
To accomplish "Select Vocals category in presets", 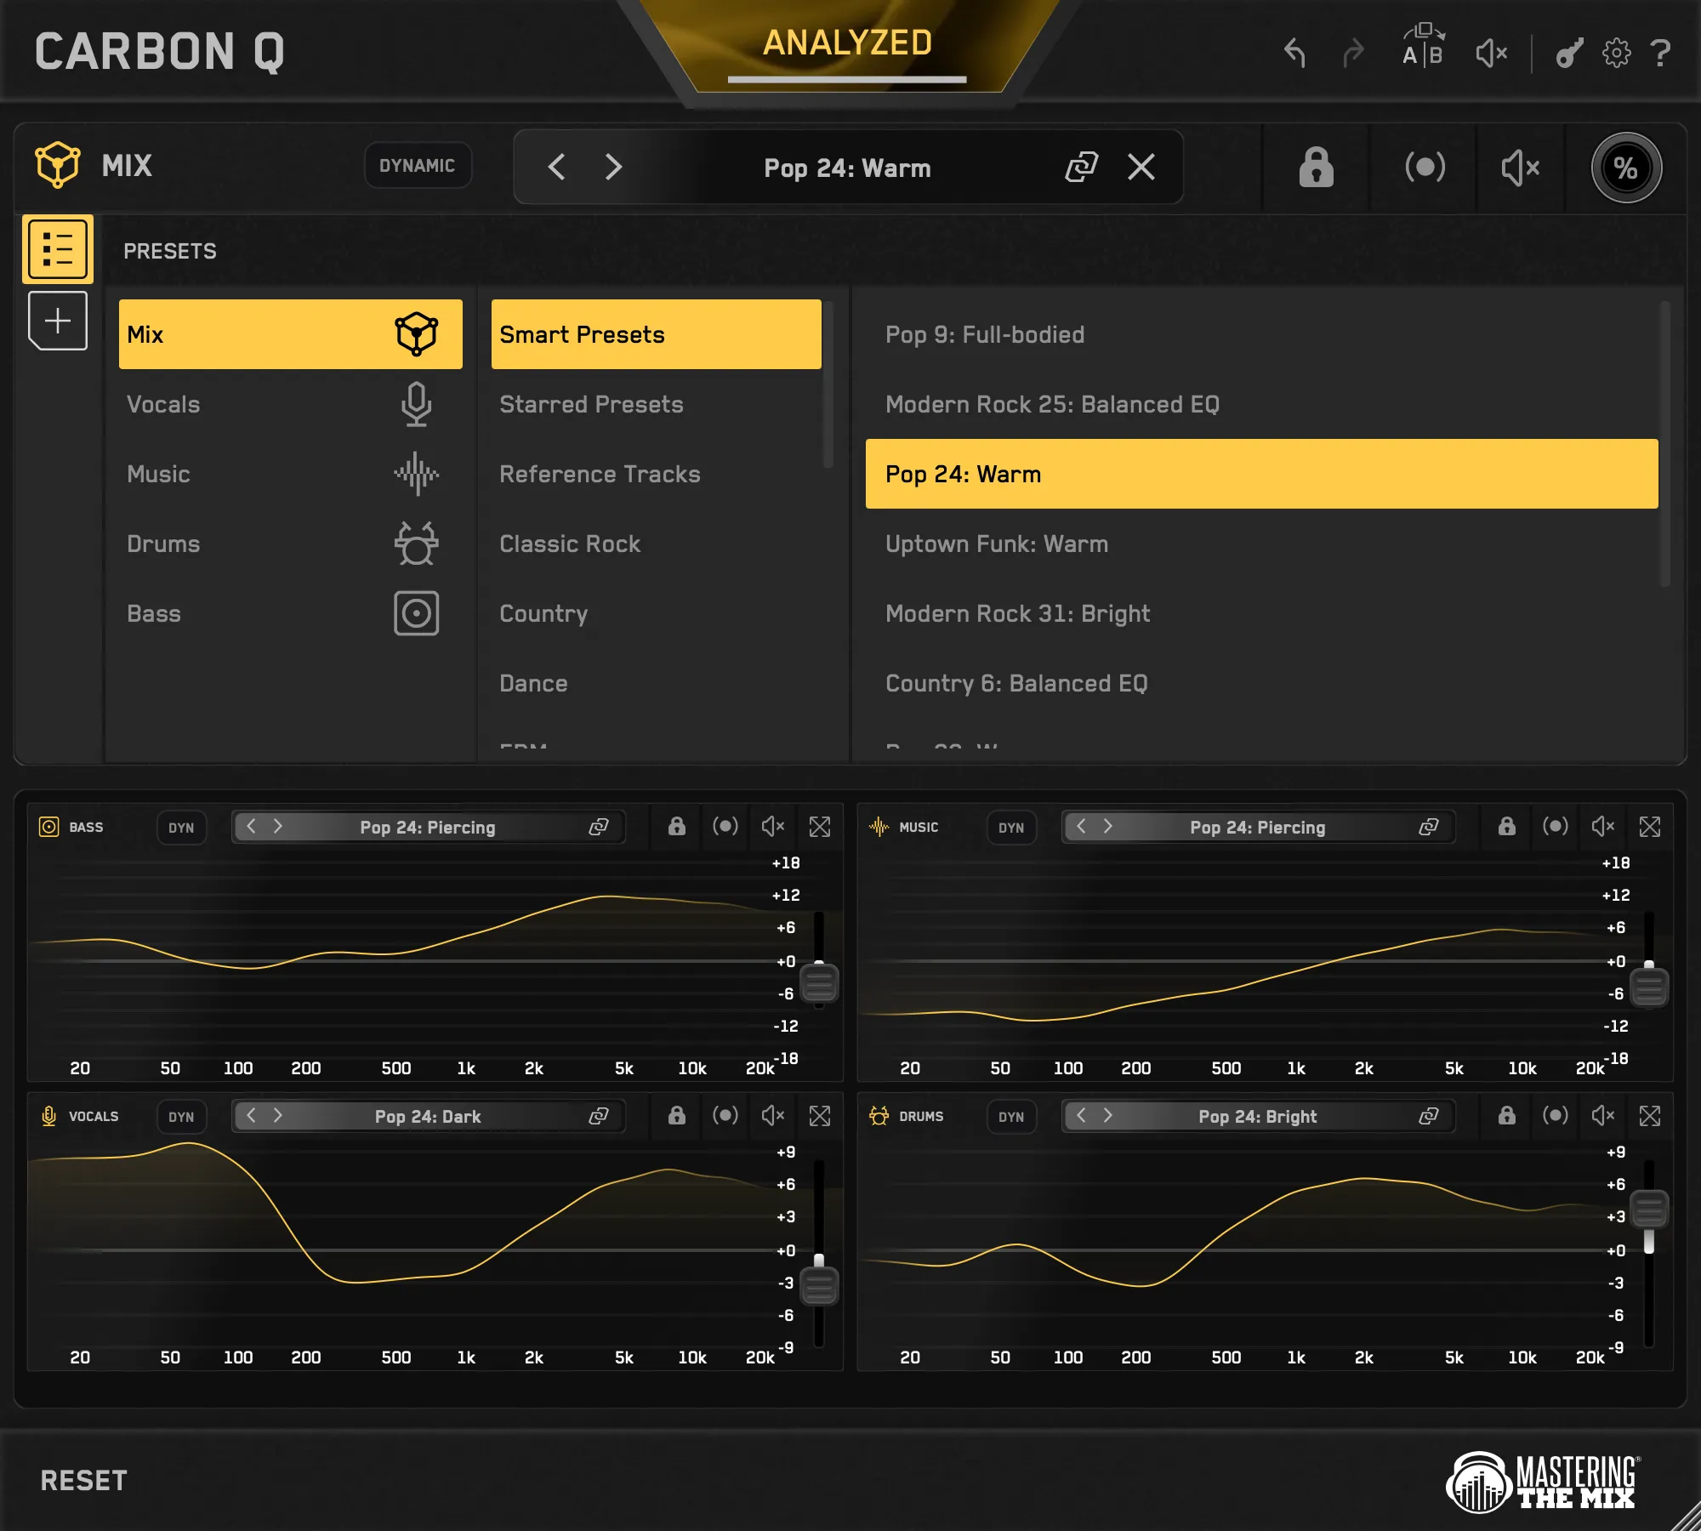I will coord(291,404).
